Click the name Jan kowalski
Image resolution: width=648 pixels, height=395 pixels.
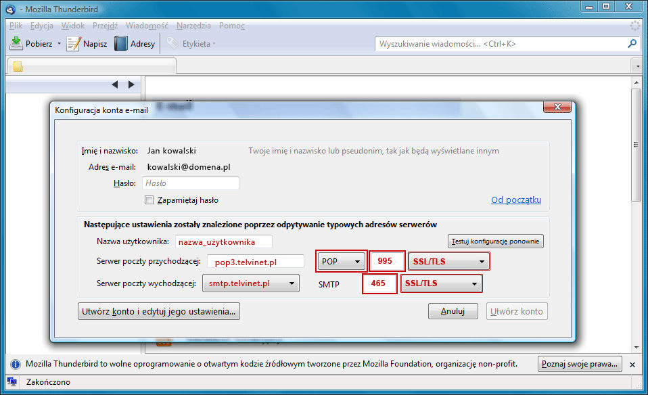coord(172,151)
